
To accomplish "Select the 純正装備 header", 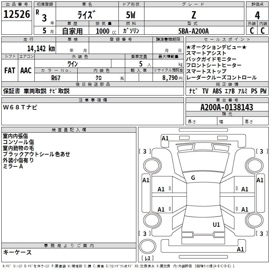I will tap(227, 84).
